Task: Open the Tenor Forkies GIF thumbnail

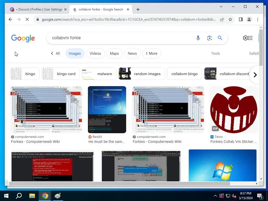Action: [x=234, y=110]
